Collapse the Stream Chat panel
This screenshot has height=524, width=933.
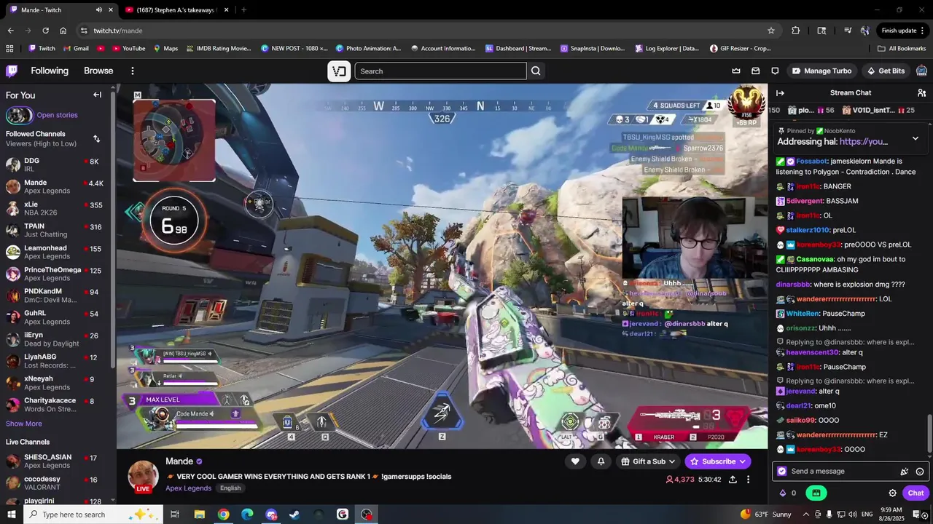point(780,92)
